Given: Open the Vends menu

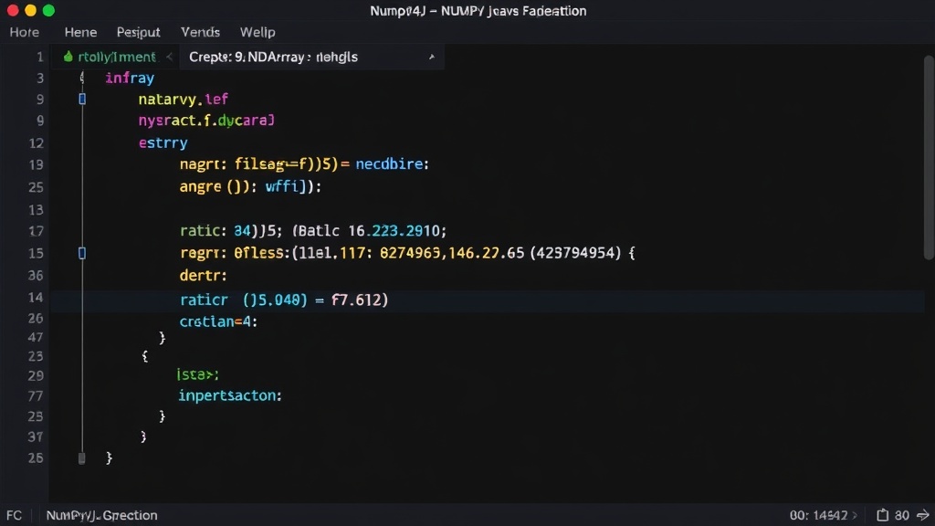Looking at the screenshot, I should coord(200,32).
